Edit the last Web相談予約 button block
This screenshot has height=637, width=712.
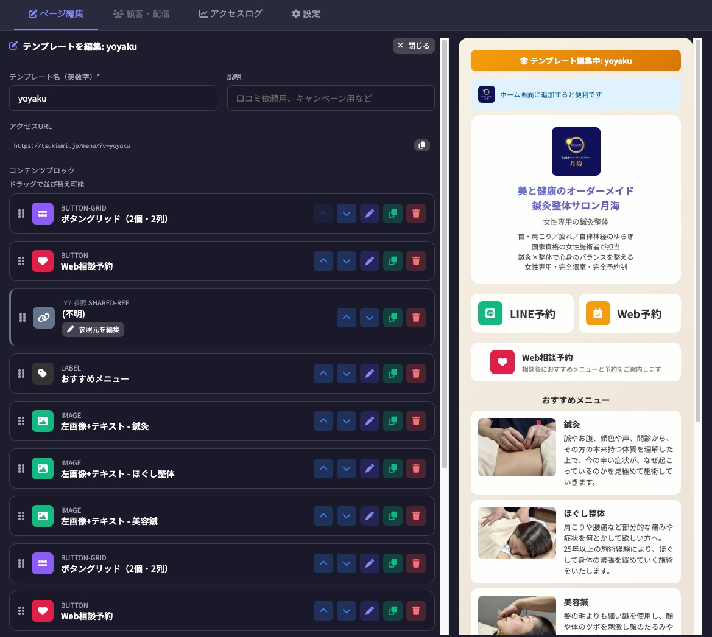point(370,611)
